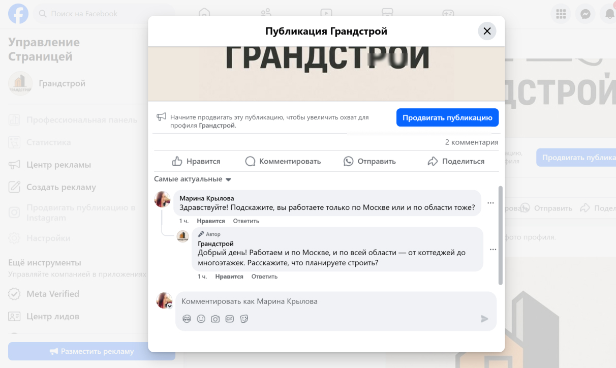Click the Комментировать button under the post
616x368 pixels.
[283, 161]
